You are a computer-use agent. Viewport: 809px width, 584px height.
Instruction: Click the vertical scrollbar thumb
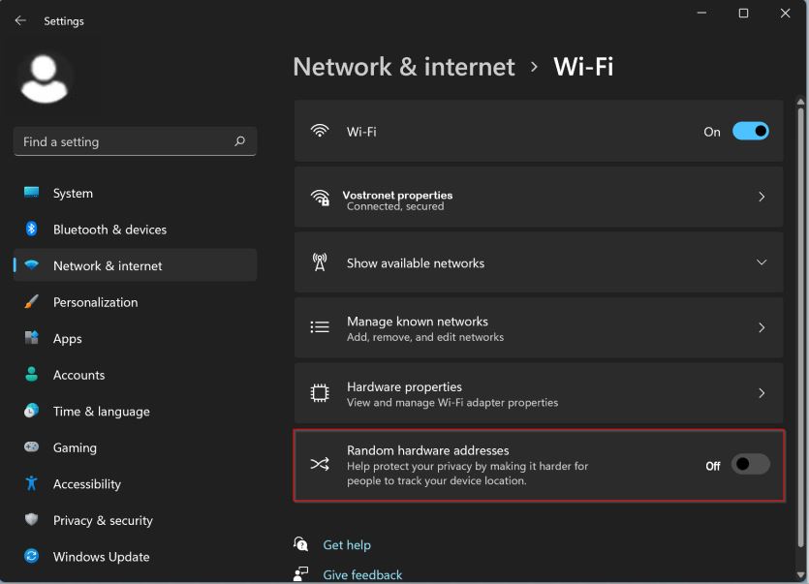click(800, 327)
